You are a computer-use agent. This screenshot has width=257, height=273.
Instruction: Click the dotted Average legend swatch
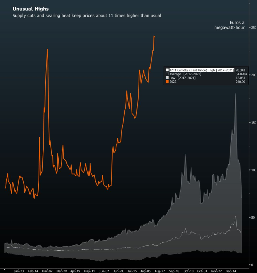pyautogui.click(x=167, y=74)
